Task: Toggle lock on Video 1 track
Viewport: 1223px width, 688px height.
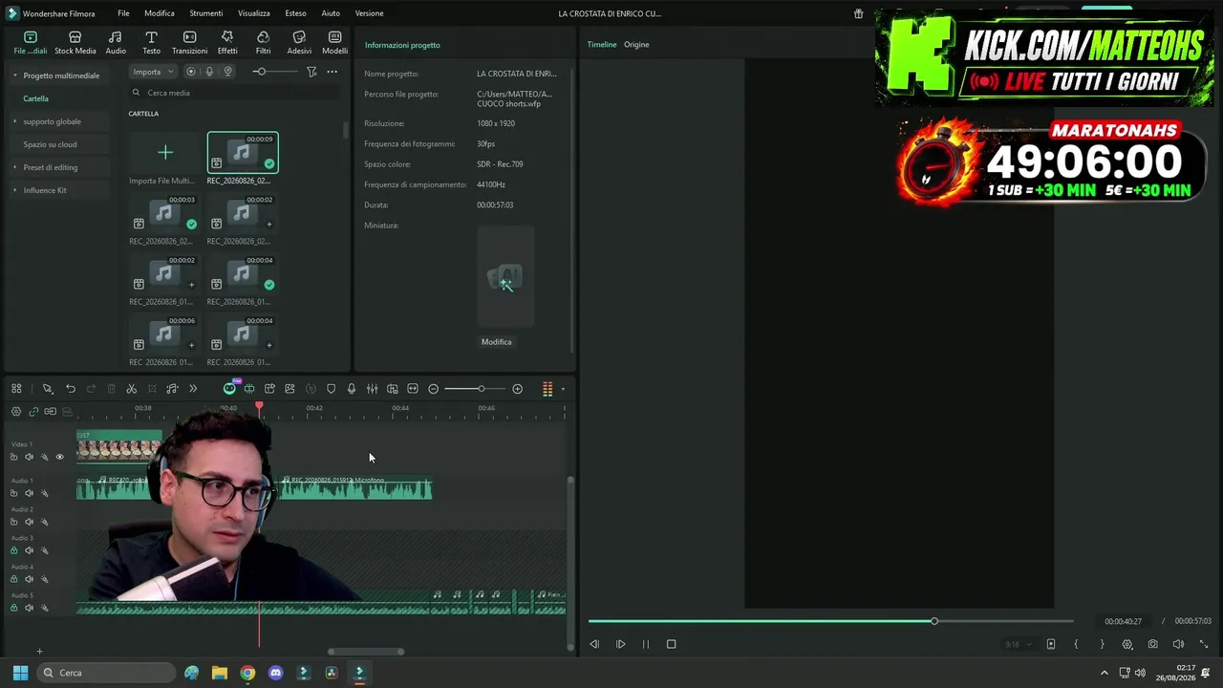Action: (13, 457)
